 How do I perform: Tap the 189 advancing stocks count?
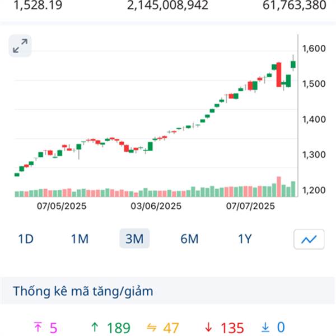pos(118,328)
